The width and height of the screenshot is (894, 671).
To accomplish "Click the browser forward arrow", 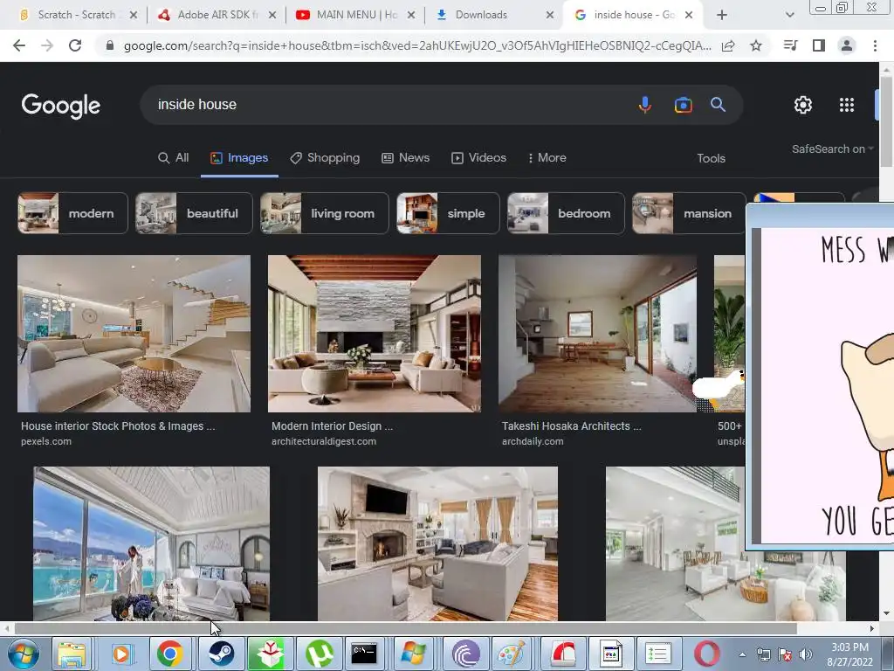I will (x=47, y=45).
